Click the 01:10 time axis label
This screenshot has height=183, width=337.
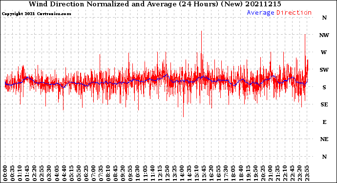click(x=20, y=173)
